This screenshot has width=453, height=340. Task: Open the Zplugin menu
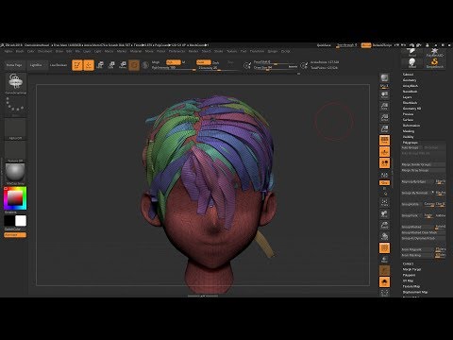(x=273, y=51)
